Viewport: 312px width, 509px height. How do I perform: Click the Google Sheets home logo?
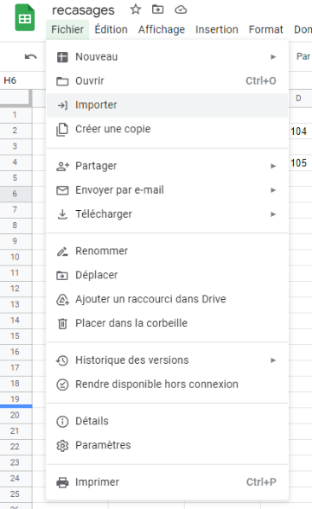(x=25, y=18)
